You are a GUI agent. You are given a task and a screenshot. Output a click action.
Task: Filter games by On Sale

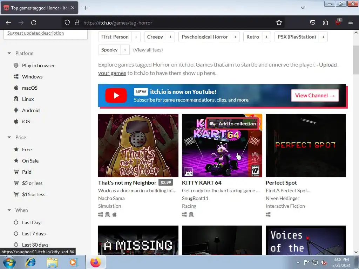pos(31,161)
